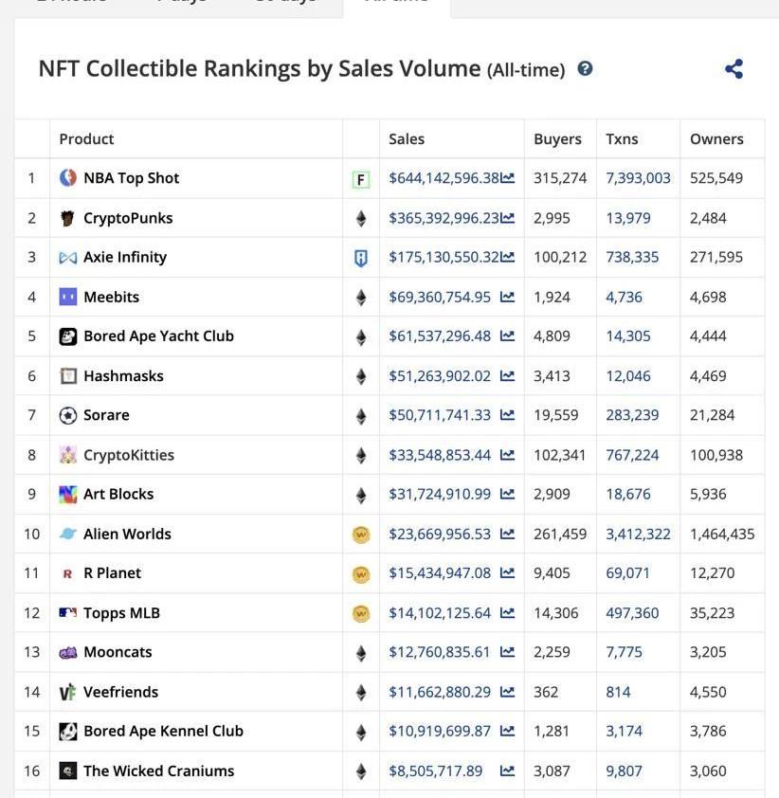Switch to the All-time tab

396,3
